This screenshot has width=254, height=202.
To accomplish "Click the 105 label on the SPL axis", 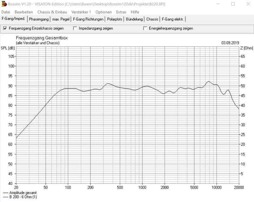I will (x=11, y=56).
